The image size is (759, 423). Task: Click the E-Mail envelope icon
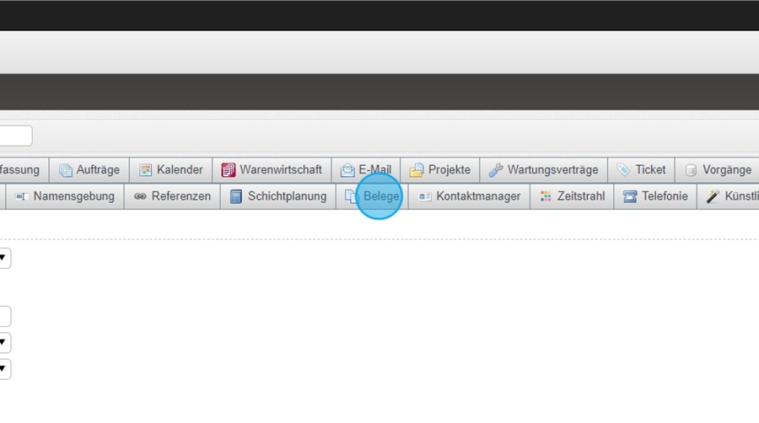pos(347,170)
